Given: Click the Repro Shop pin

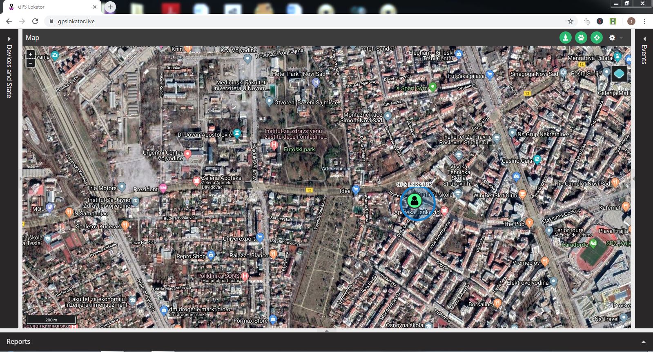Looking at the screenshot, I should click(x=211, y=255).
